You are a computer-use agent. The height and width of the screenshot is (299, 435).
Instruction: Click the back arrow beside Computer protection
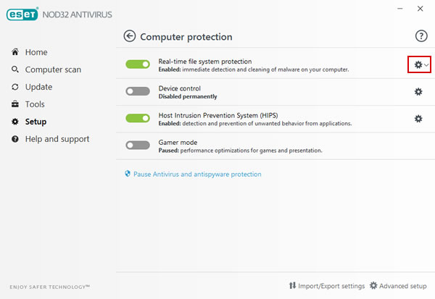click(x=130, y=36)
